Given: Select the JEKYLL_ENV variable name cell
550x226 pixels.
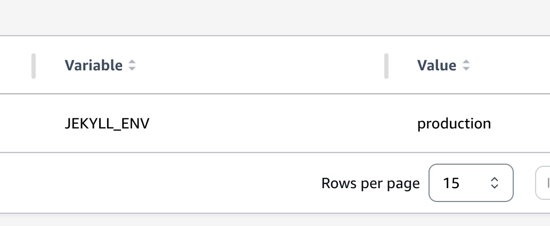Looking at the screenshot, I should pos(107,124).
